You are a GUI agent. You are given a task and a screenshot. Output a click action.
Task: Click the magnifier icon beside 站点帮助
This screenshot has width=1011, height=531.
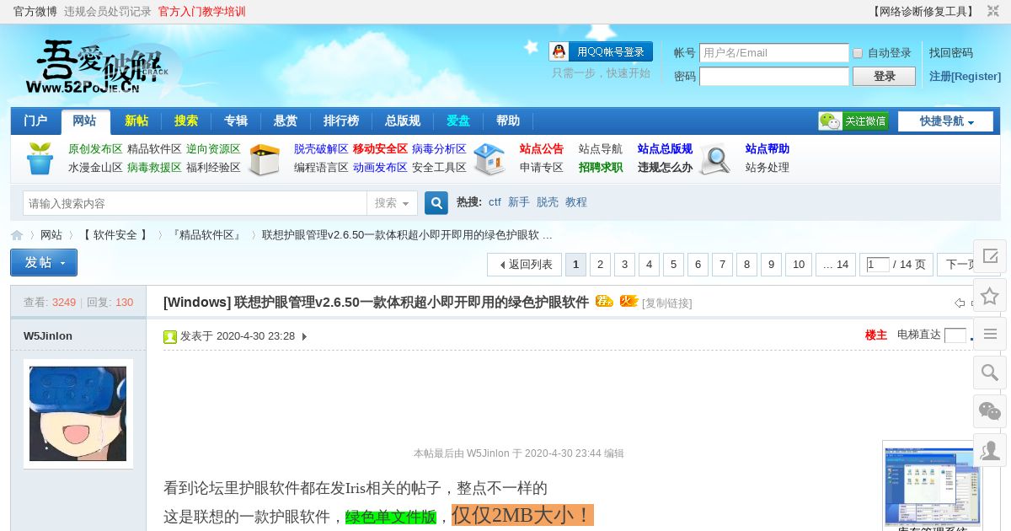(715, 159)
